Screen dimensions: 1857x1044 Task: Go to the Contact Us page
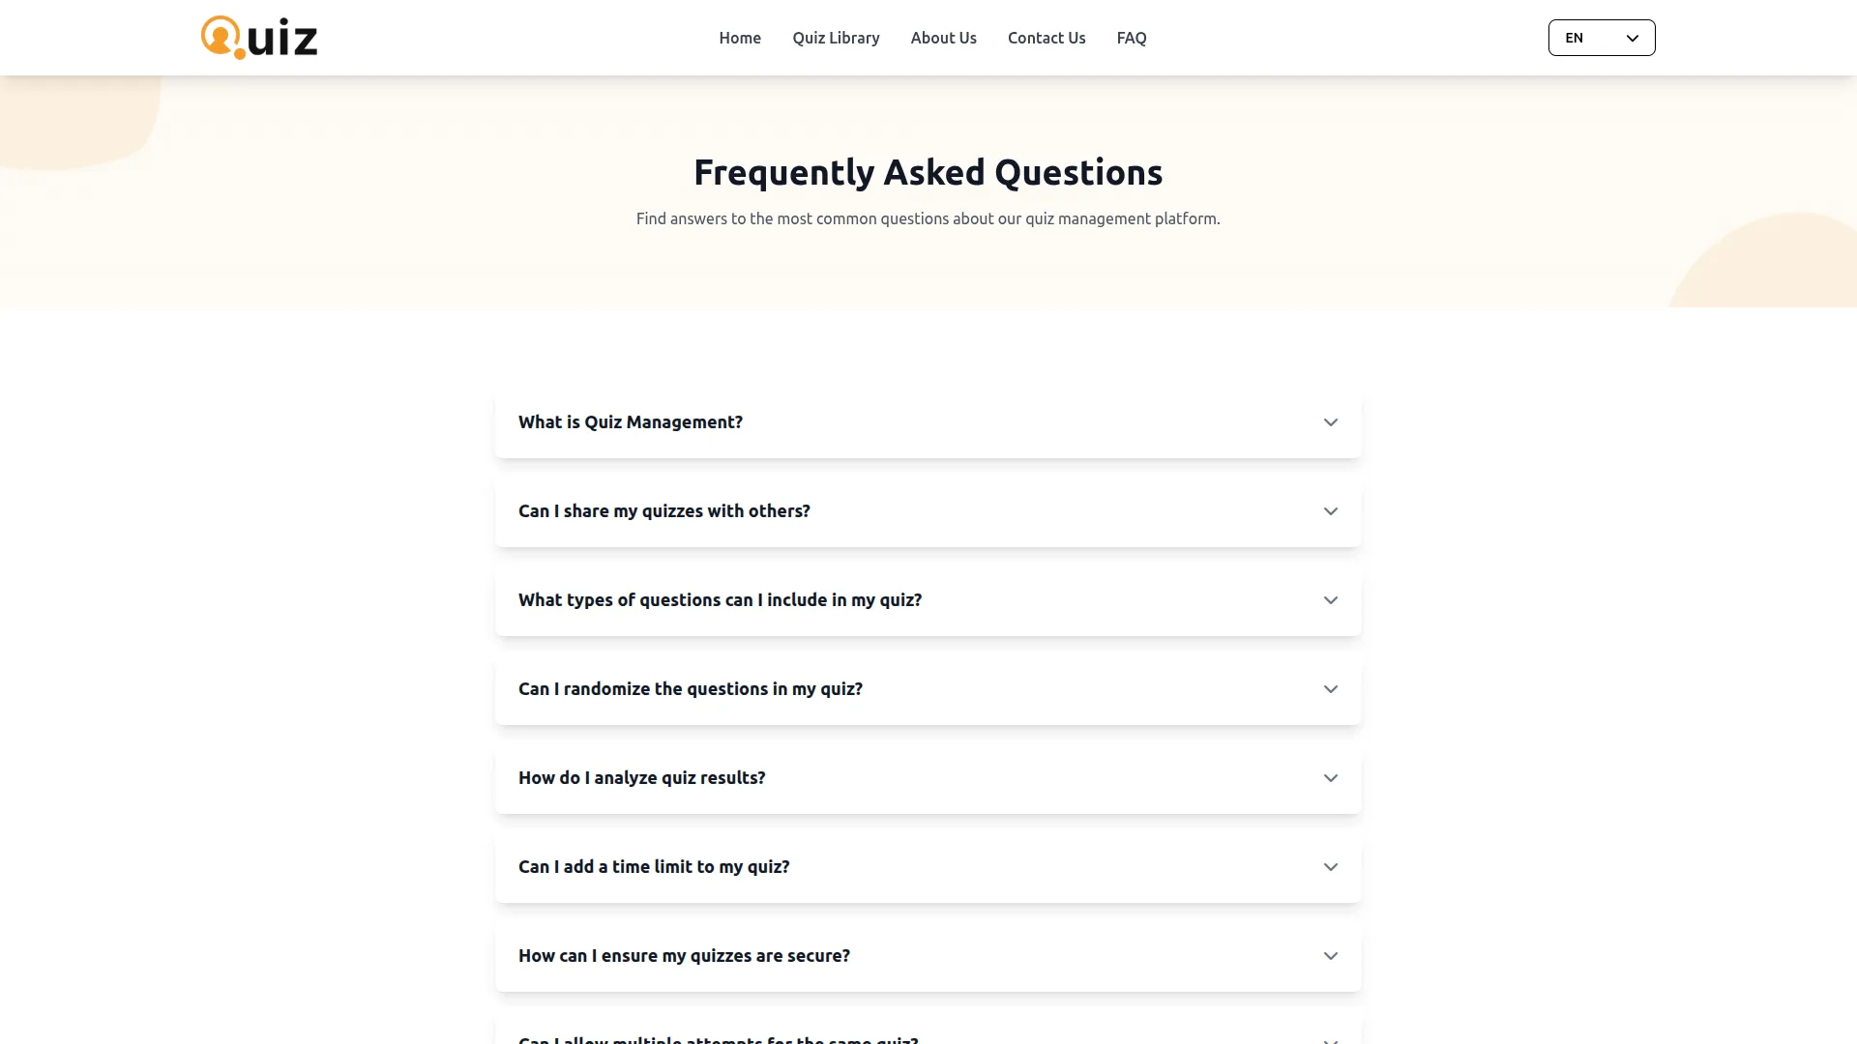(x=1046, y=38)
